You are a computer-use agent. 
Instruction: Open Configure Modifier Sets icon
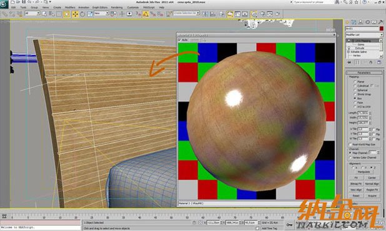point(379,62)
